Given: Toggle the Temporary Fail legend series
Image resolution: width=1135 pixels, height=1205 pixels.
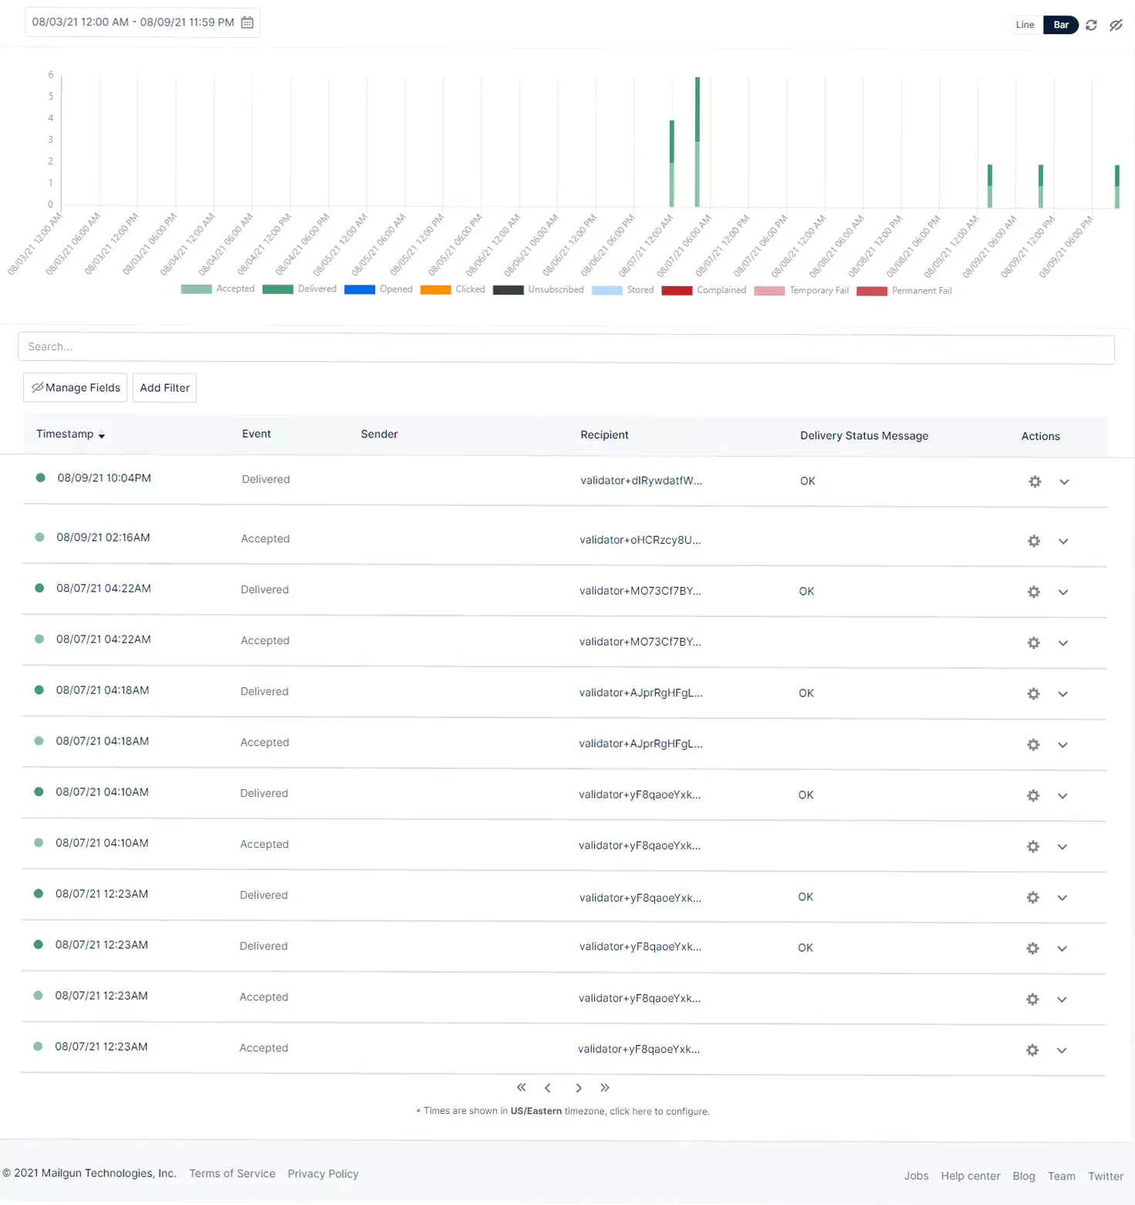Looking at the screenshot, I should click(x=802, y=291).
